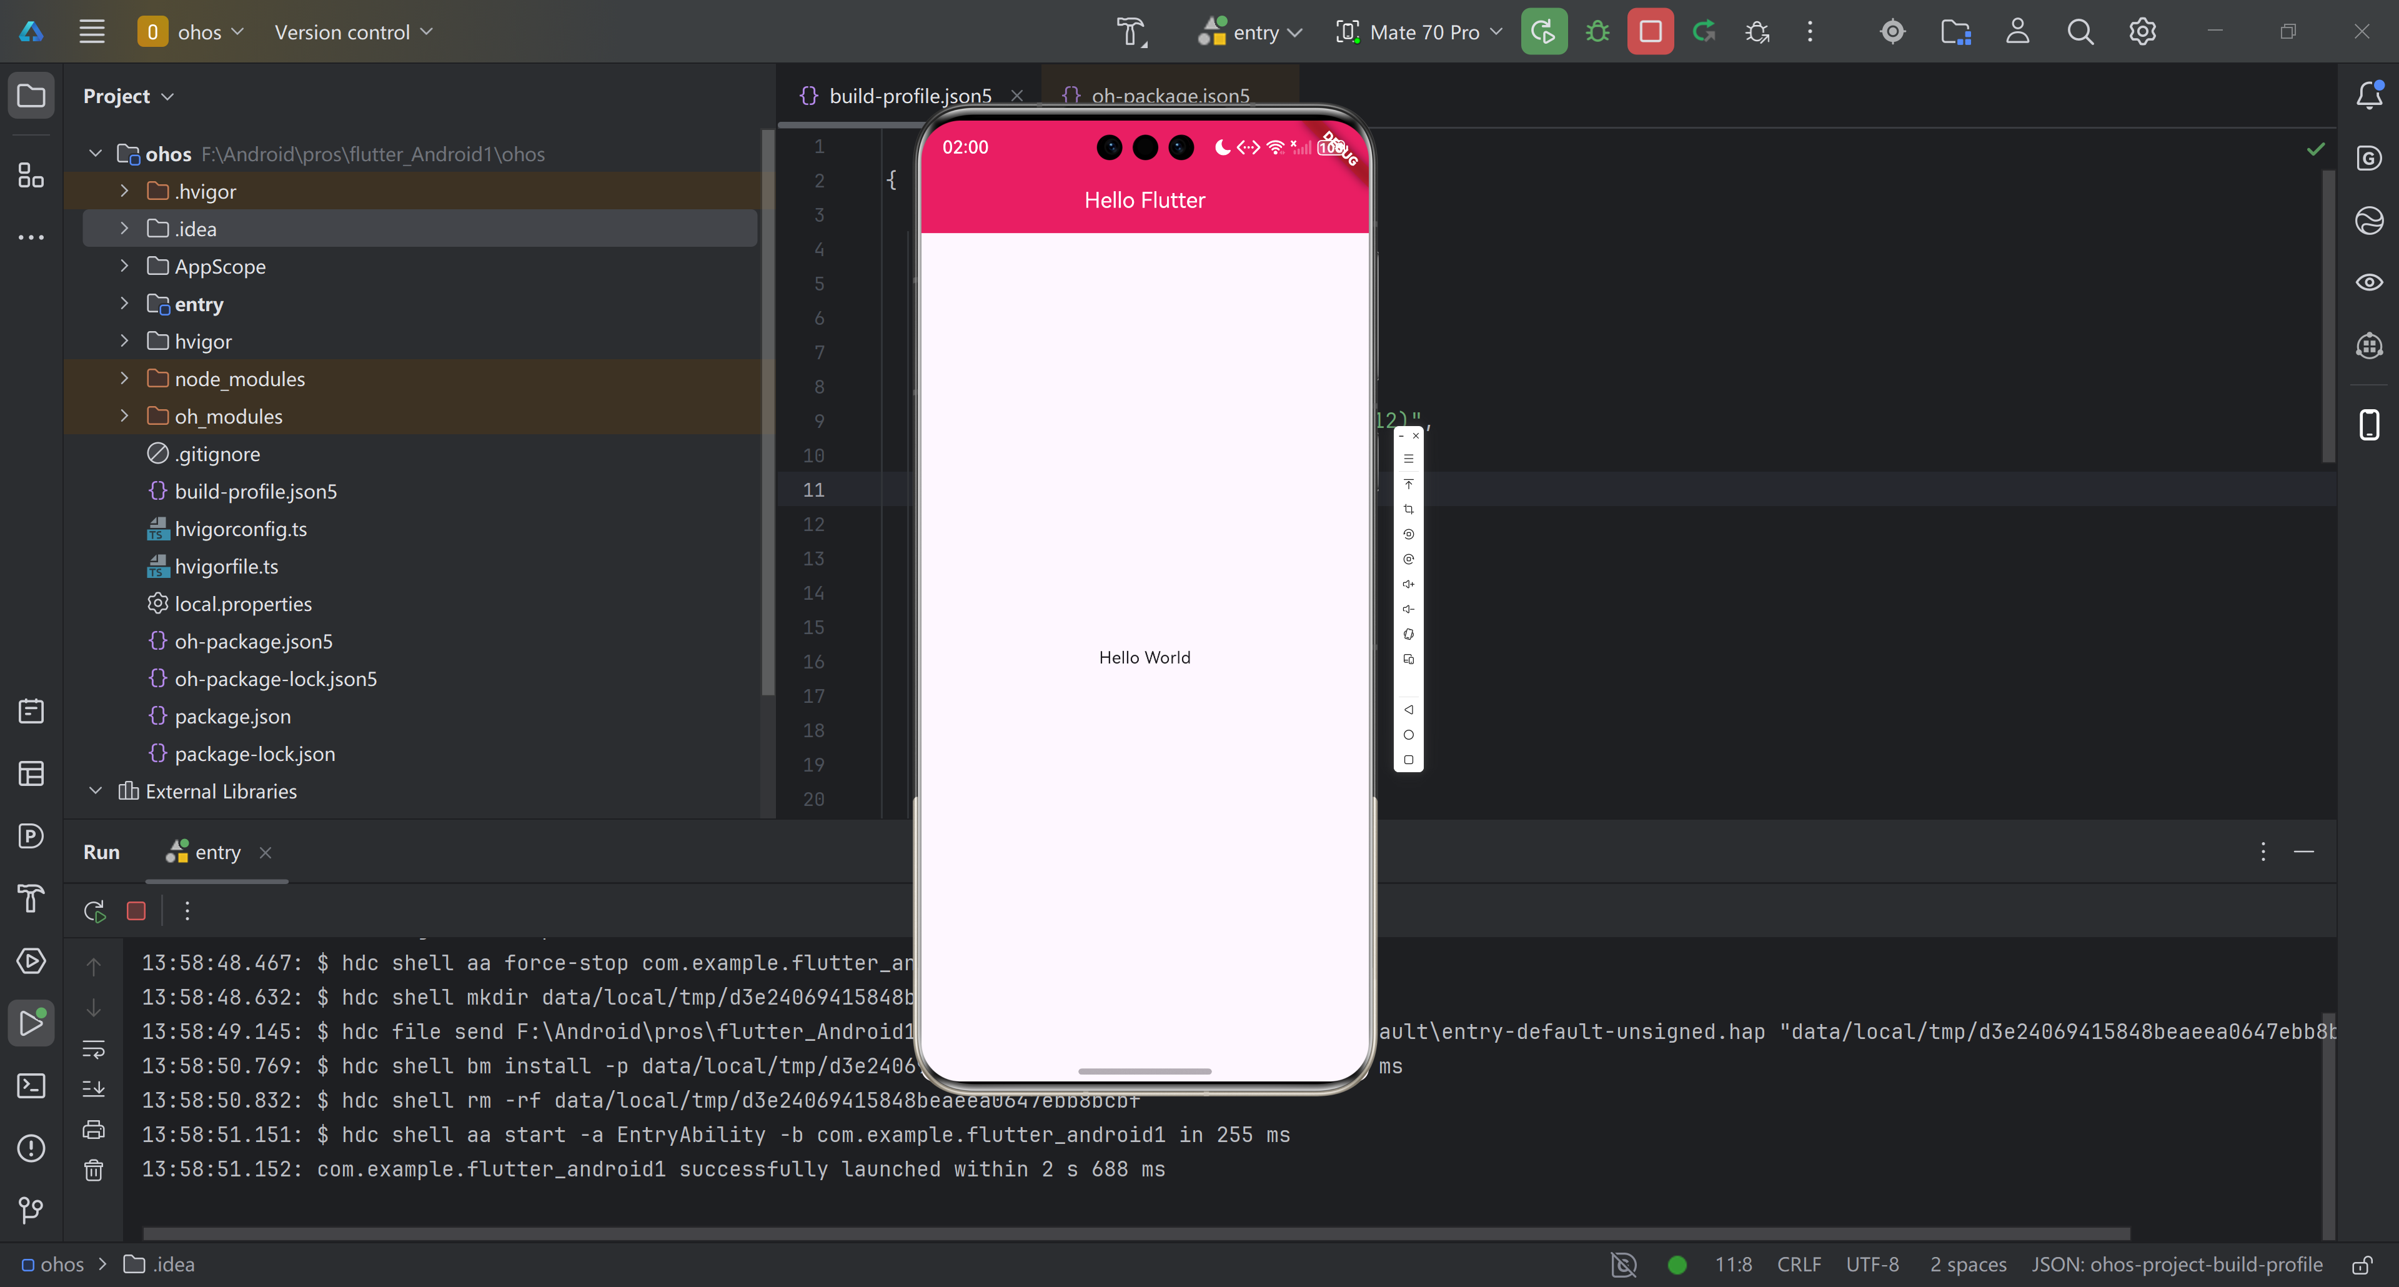
Task: Open the Settings gear icon in top toolbar
Action: (x=2142, y=32)
